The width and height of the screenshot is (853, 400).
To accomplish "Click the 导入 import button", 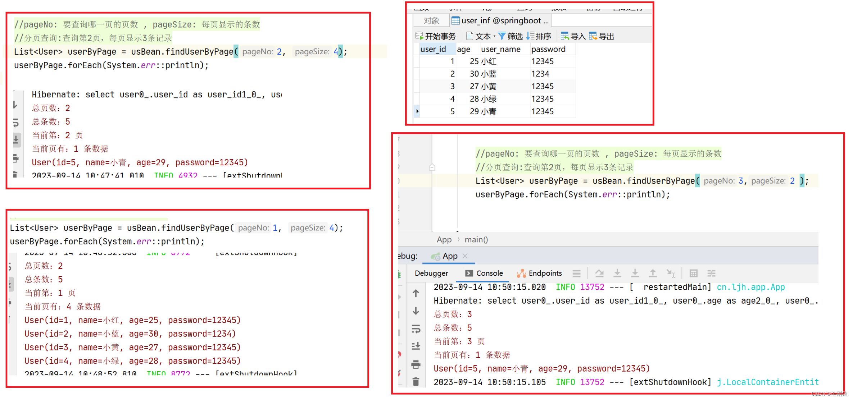I will click(573, 36).
